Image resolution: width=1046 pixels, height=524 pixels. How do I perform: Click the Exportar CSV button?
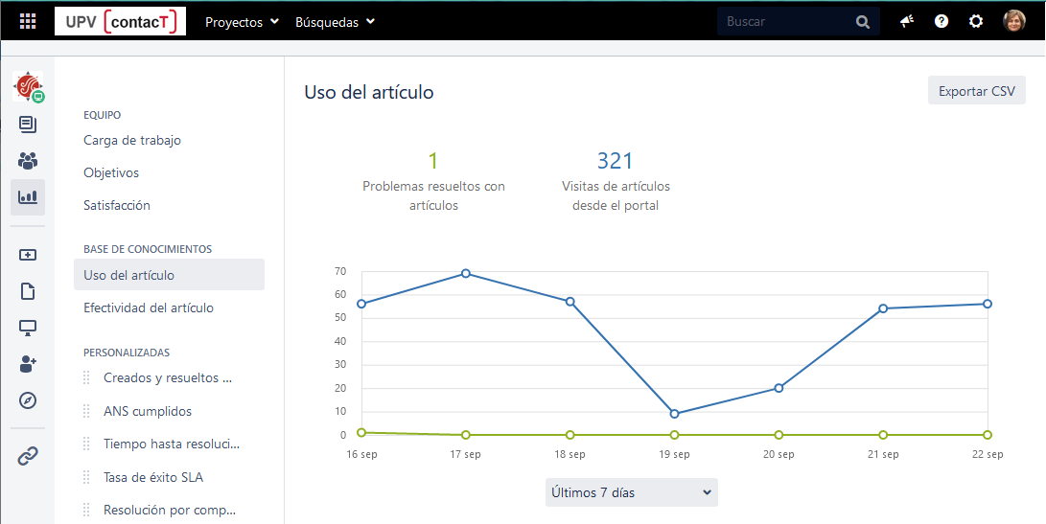click(x=976, y=91)
